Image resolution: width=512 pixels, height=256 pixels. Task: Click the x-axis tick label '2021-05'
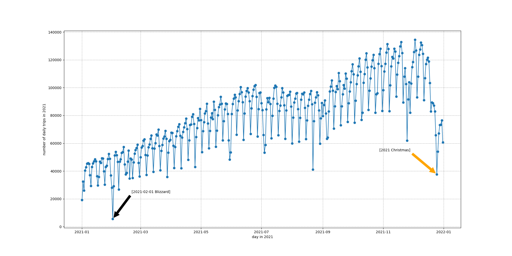tap(201, 232)
